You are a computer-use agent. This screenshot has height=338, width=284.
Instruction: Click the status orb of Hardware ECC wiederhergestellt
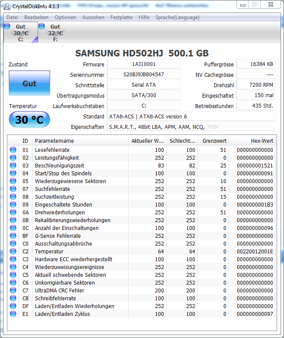[13, 259]
